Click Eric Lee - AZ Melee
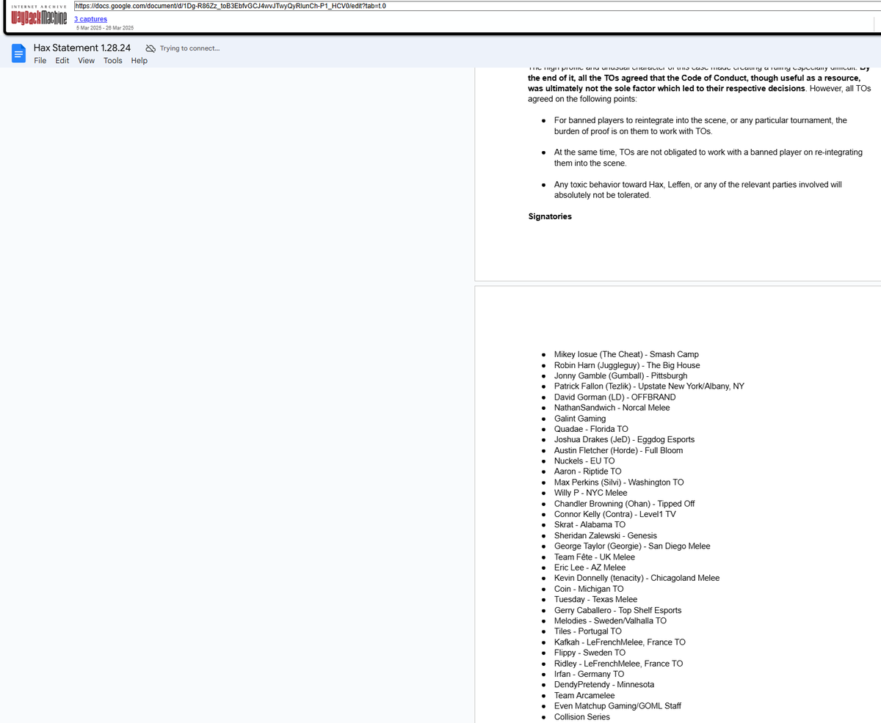This screenshot has width=881, height=723. pyautogui.click(x=590, y=568)
